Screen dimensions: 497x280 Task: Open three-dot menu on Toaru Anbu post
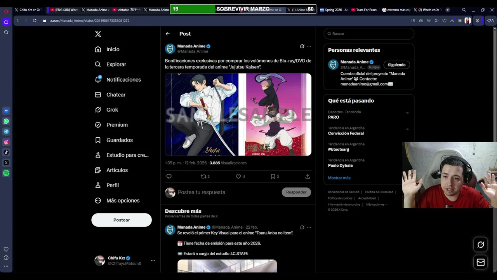point(309,227)
